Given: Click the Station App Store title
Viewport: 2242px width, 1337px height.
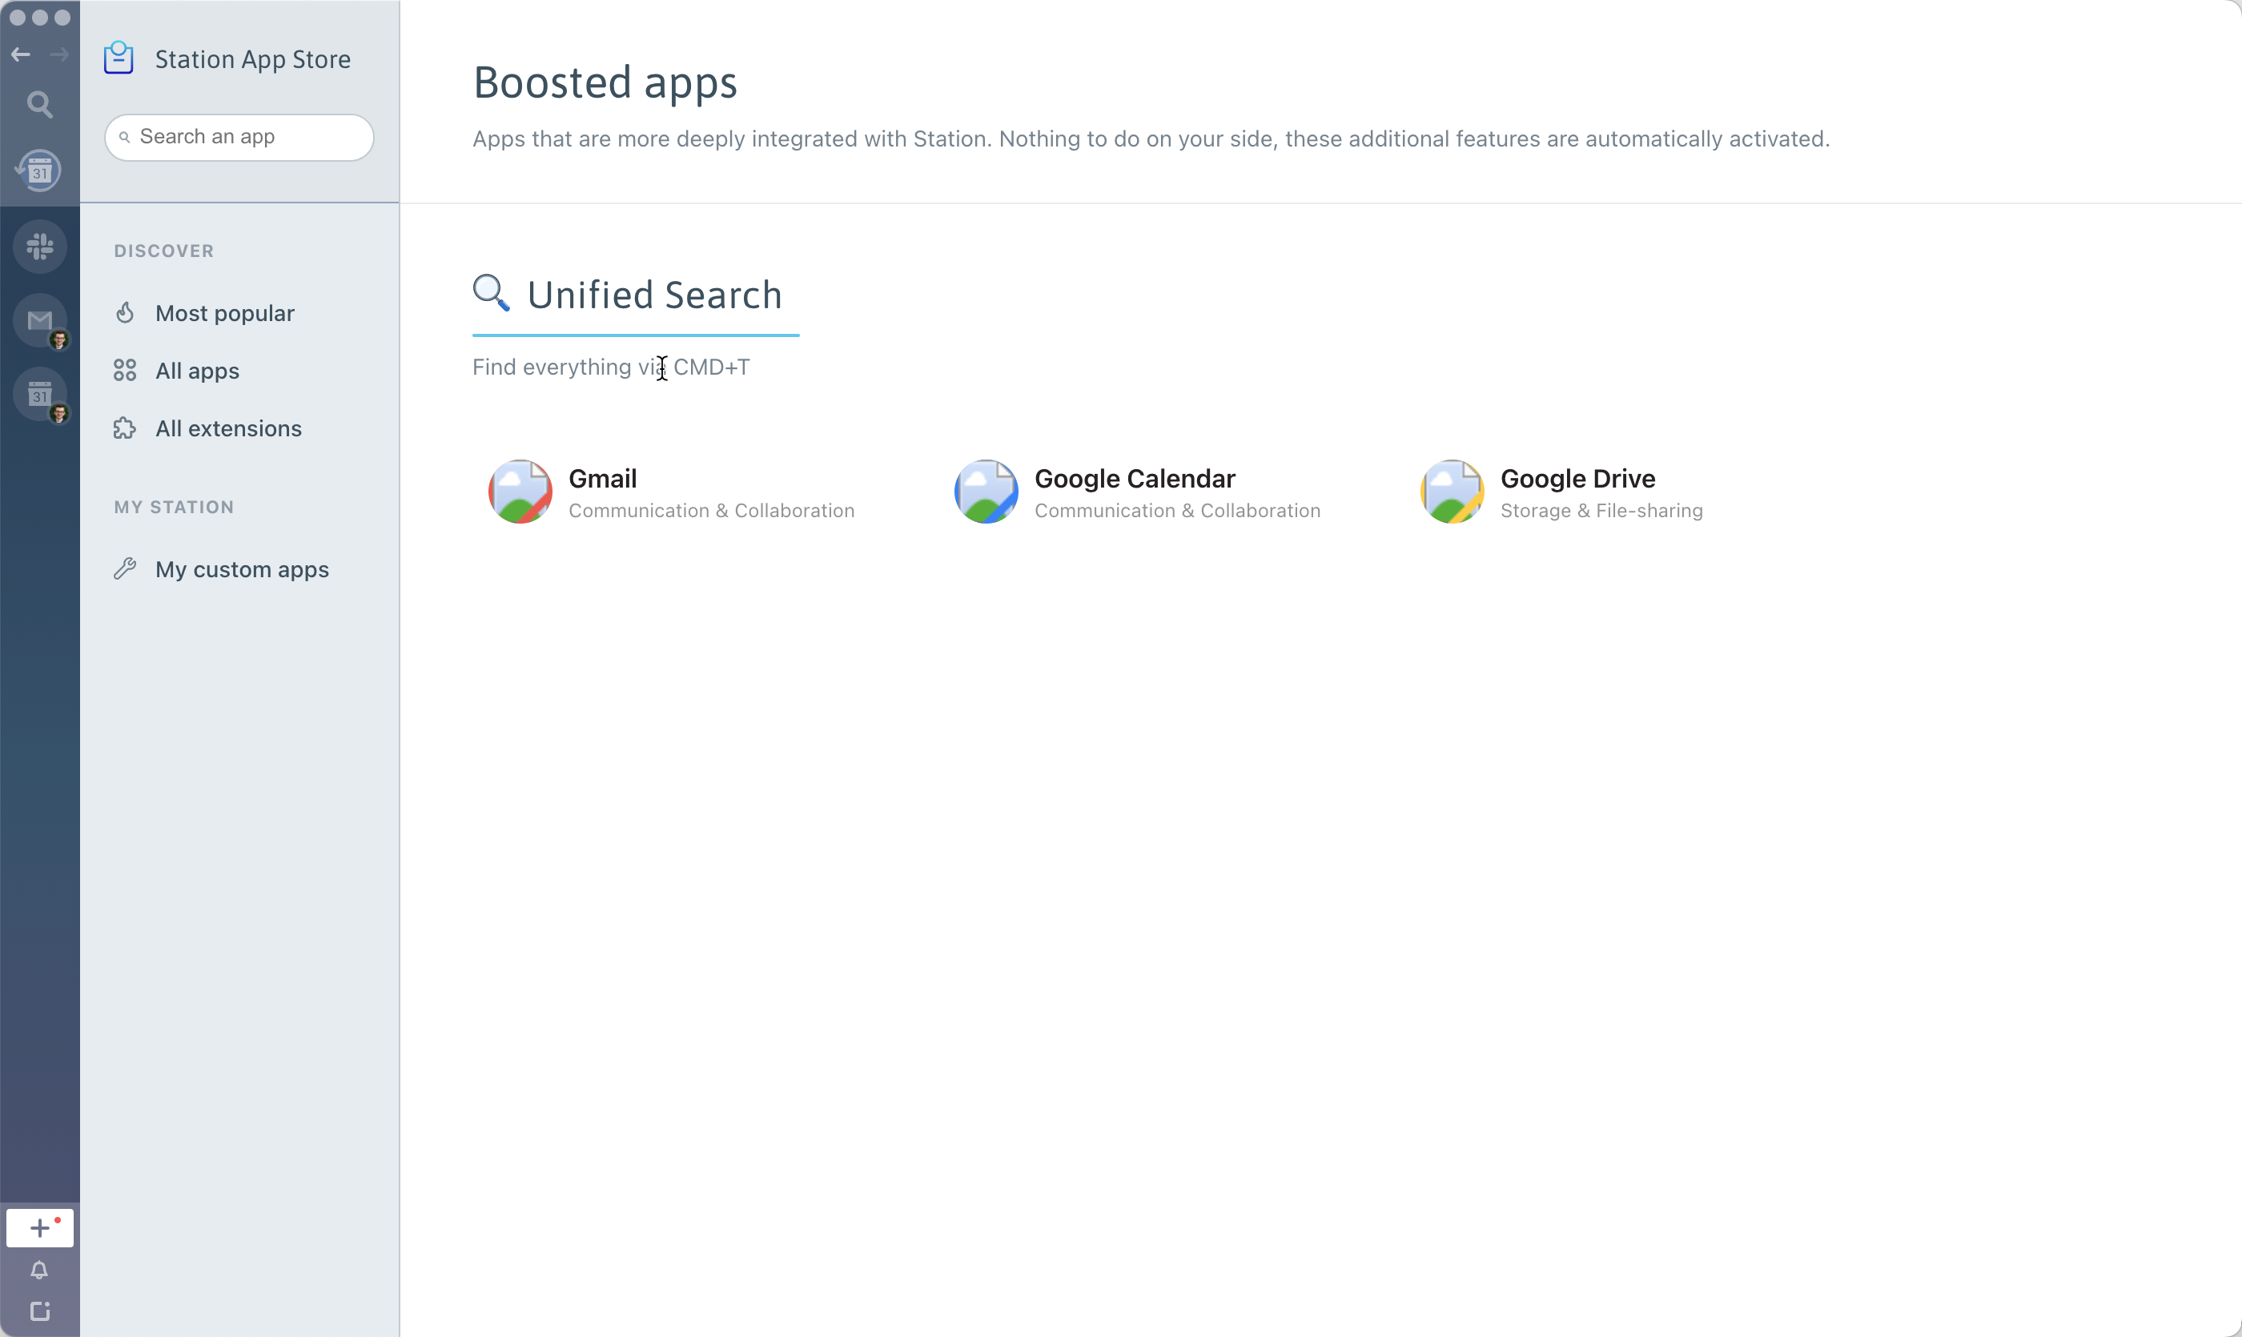Looking at the screenshot, I should pyautogui.click(x=253, y=59).
